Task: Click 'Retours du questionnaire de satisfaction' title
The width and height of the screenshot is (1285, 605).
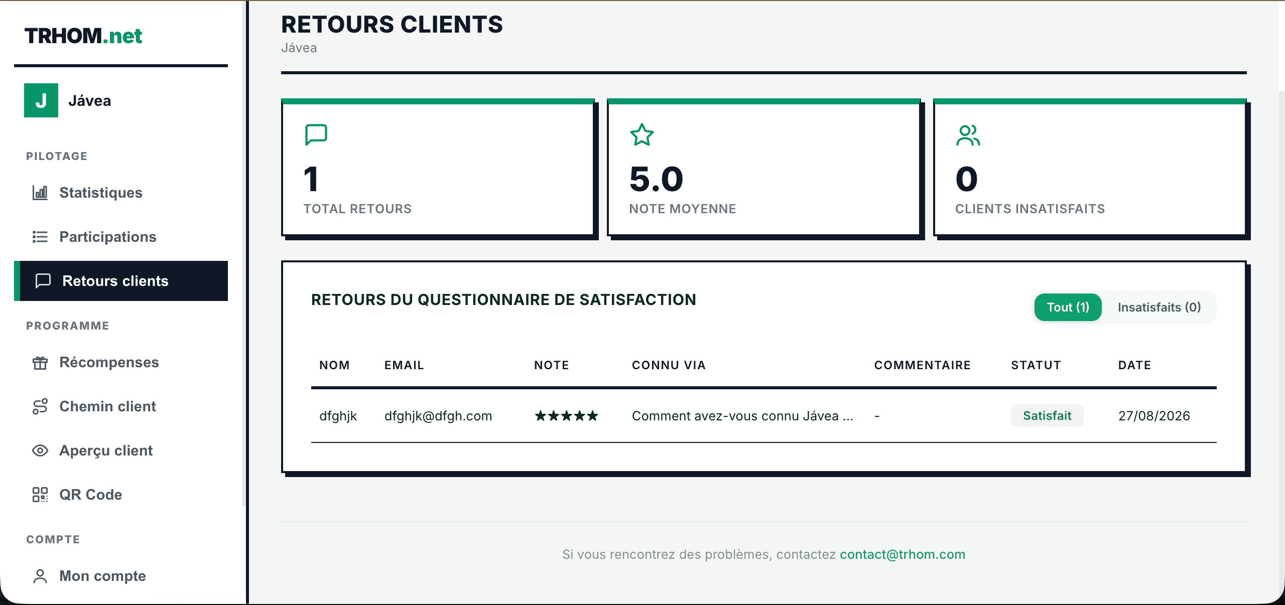Action: click(503, 299)
